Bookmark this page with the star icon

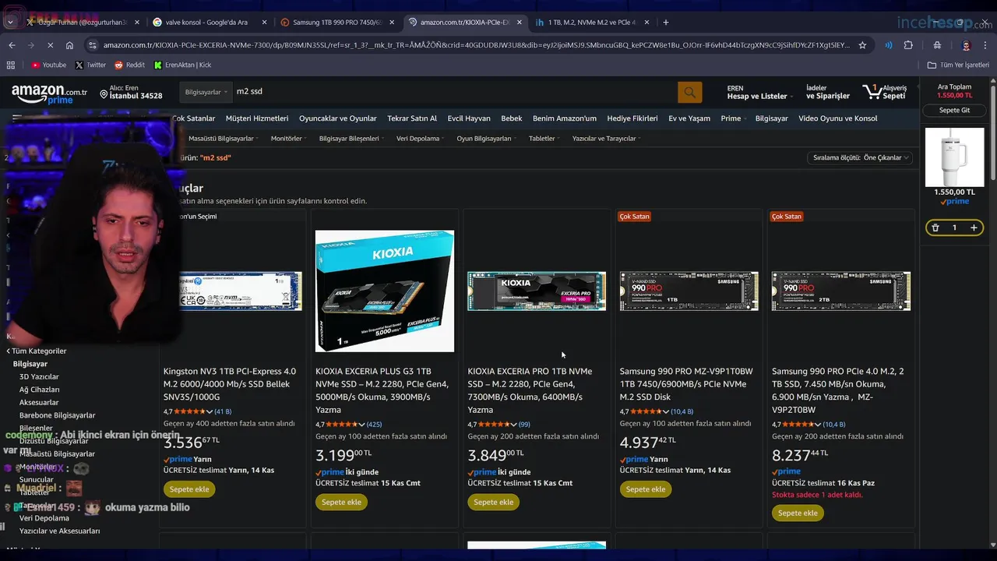click(862, 45)
